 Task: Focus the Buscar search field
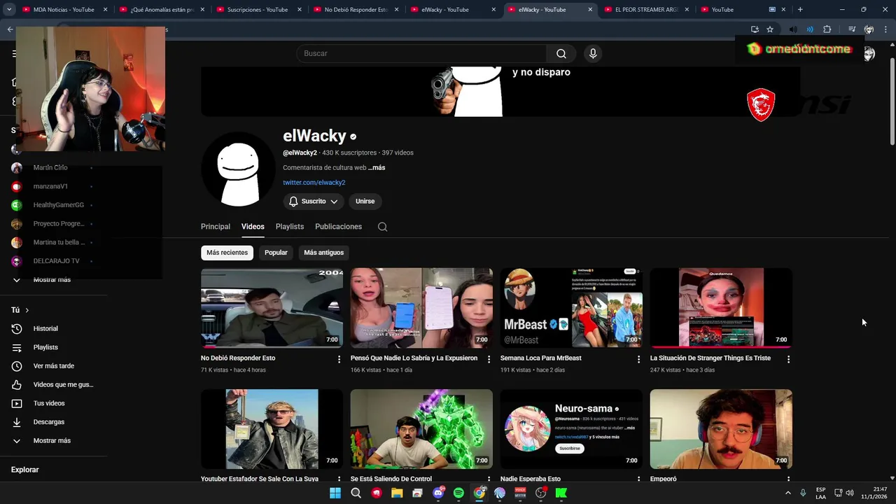point(421,54)
